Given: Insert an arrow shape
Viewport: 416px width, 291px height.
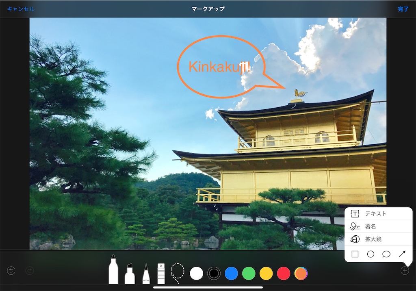Looking at the screenshot, I should click(x=402, y=253).
